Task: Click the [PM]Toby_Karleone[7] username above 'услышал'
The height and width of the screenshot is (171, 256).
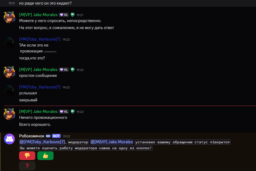Action: 40,87
